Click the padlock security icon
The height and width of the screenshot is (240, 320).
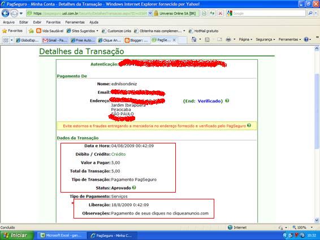(x=156, y=14)
